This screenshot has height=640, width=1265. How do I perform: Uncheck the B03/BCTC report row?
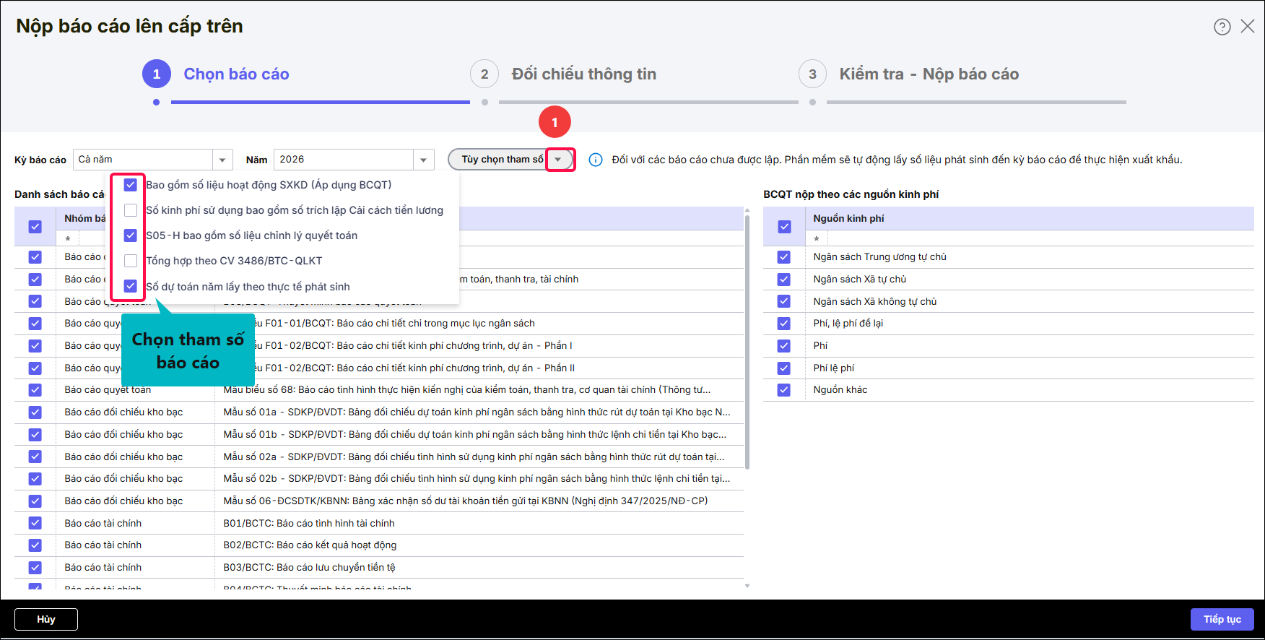pyautogui.click(x=35, y=568)
